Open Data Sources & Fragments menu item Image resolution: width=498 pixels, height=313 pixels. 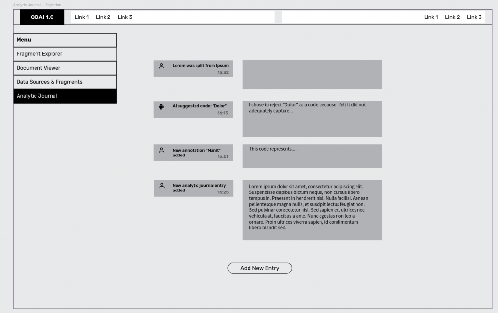[65, 82]
